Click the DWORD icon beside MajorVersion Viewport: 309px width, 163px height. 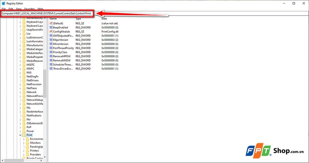tap(51, 40)
